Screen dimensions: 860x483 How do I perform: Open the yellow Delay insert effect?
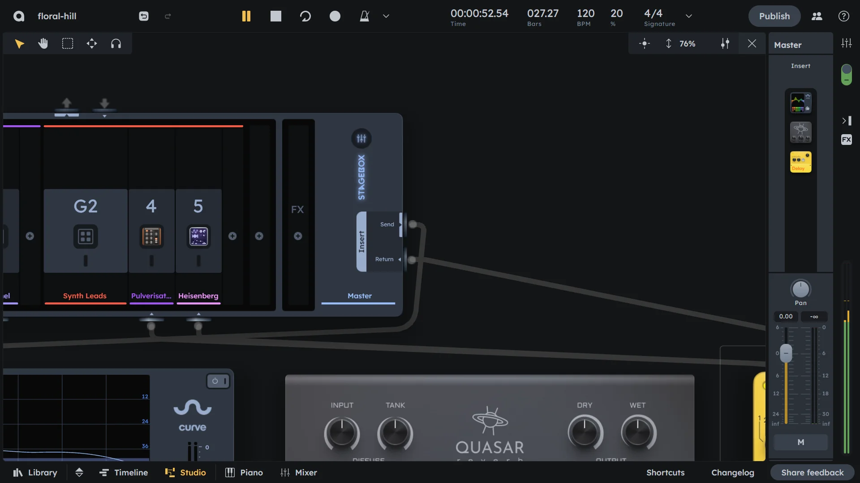coord(800,162)
